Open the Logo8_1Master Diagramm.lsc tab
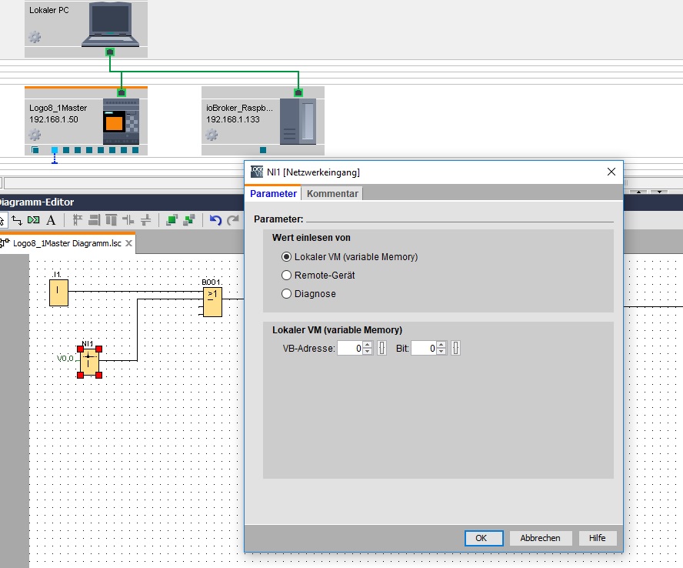683x568 pixels. (x=67, y=244)
